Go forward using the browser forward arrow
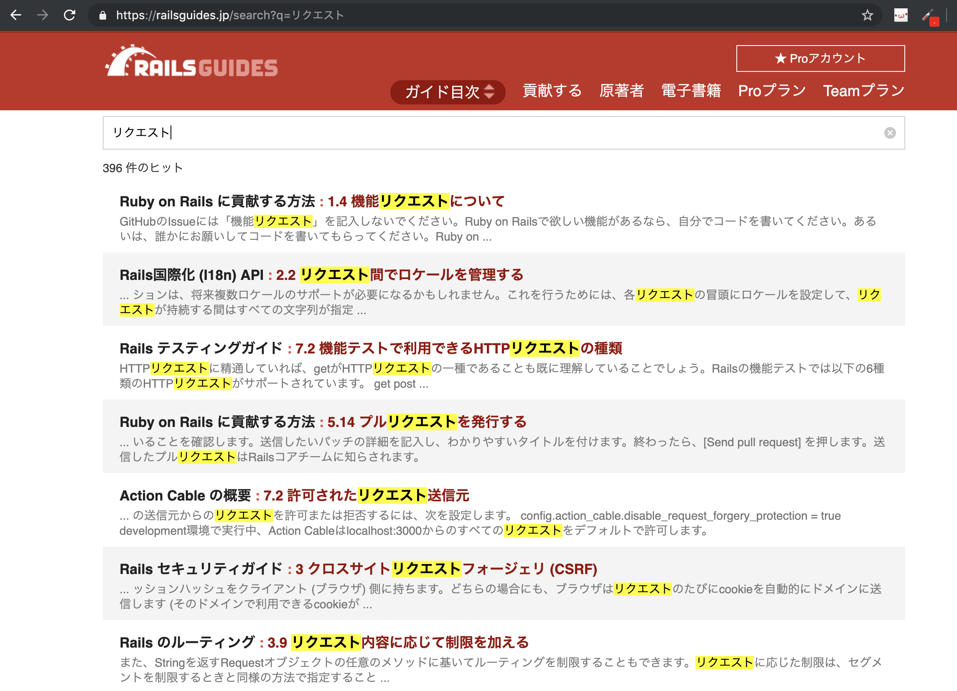Image resolution: width=957 pixels, height=691 pixels. 43,15
